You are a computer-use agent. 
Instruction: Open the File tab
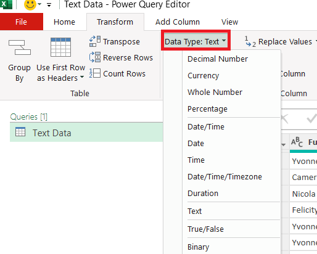click(22, 22)
